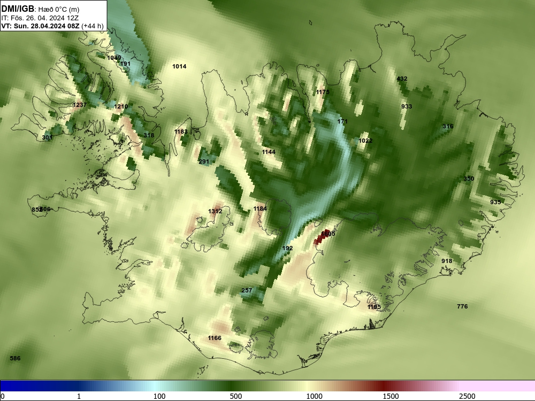Click the 1014 value over the sea
The image size is (535, 401).
click(179, 66)
